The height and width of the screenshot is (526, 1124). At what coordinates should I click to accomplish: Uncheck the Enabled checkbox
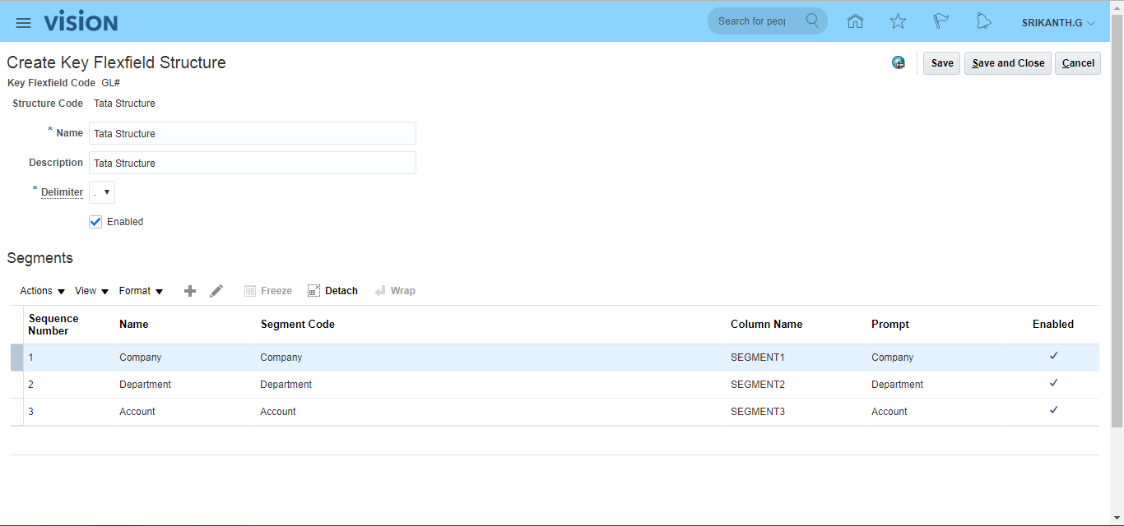pyautogui.click(x=95, y=222)
